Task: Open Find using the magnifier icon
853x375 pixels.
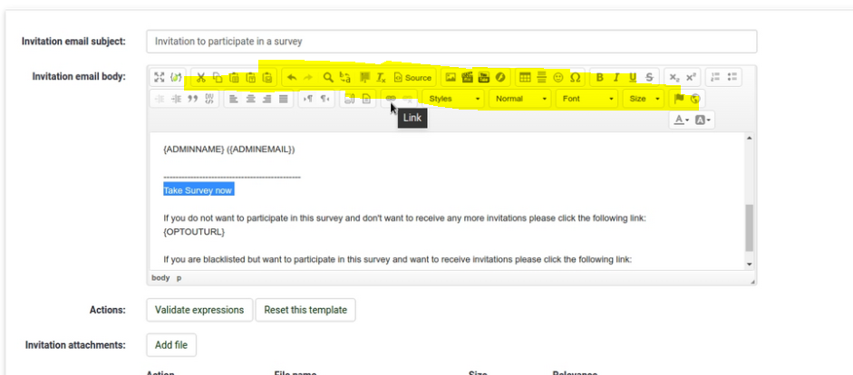Action: (327, 77)
